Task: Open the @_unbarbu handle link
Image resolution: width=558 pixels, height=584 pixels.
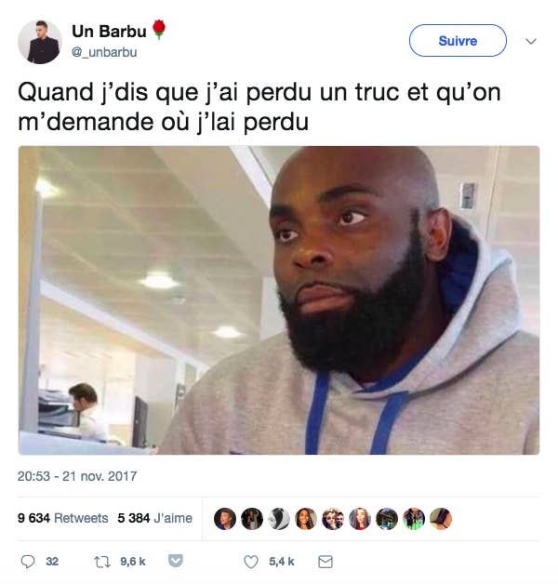Action: 104,52
